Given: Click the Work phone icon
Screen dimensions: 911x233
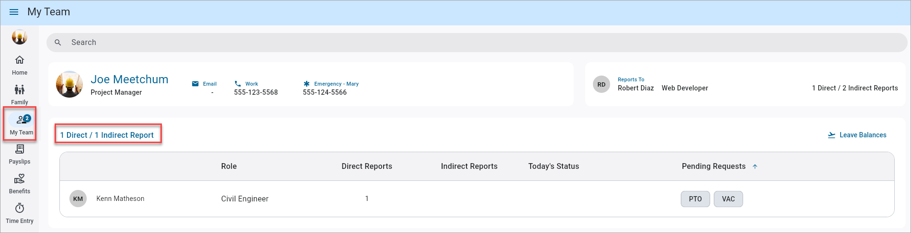Looking at the screenshot, I should [238, 84].
